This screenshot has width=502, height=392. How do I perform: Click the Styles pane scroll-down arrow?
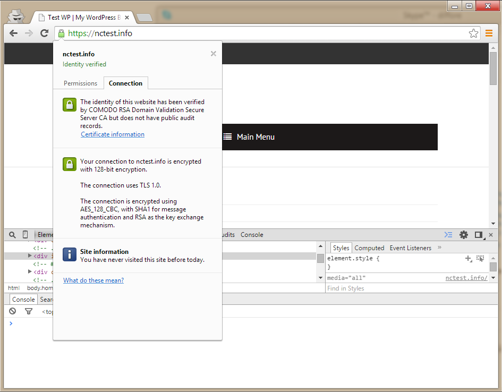pyautogui.click(x=494, y=278)
